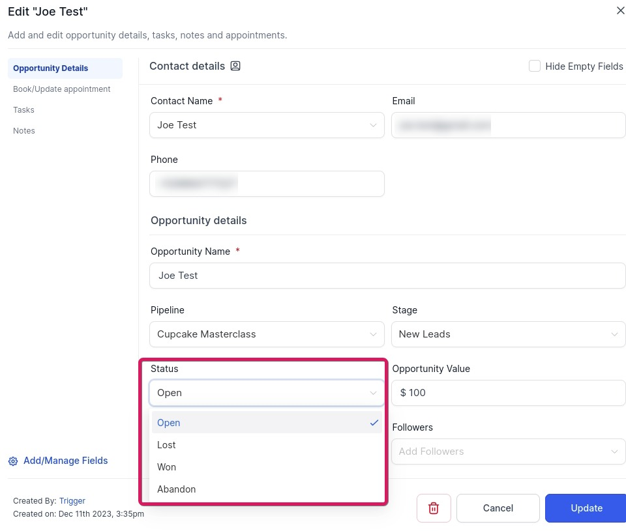The image size is (626, 531).
Task: Expand the Add Followers dropdown
Action: (508, 452)
